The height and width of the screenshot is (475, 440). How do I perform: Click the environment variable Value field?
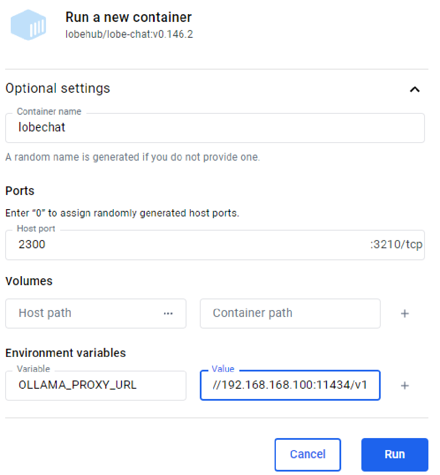coord(290,385)
